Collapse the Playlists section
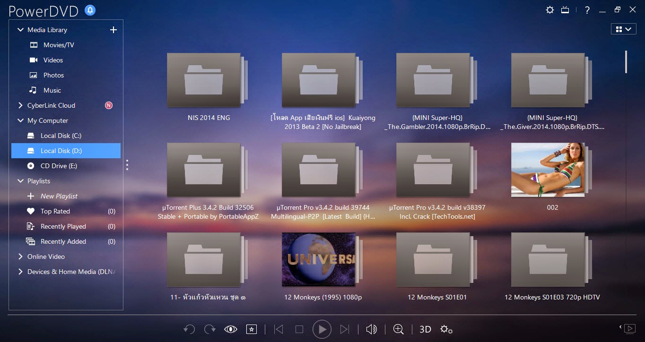Screen dimensions: 645x342 20,181
